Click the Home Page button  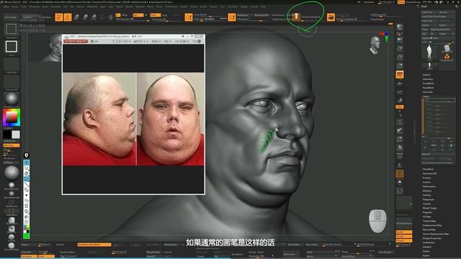[x=11, y=17]
